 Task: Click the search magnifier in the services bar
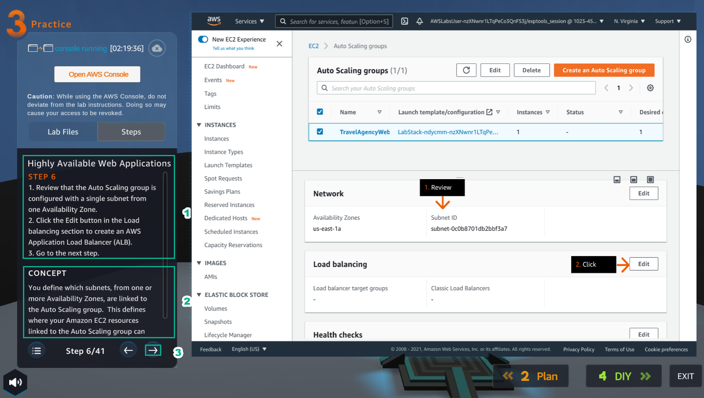point(283,21)
